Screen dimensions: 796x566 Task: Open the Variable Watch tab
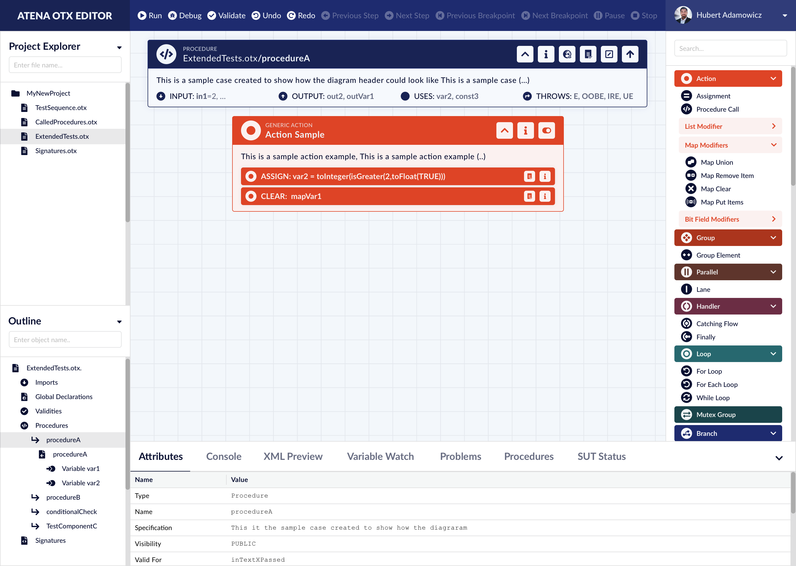pos(380,456)
